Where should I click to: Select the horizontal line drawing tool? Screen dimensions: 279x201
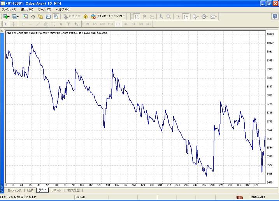[30, 24]
